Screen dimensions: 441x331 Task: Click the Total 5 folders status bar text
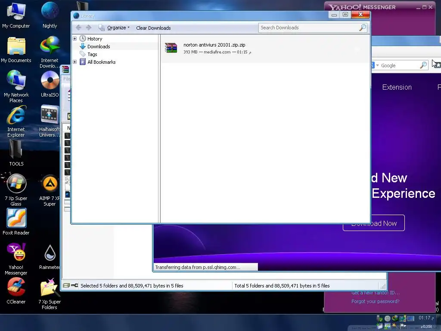point(282,286)
